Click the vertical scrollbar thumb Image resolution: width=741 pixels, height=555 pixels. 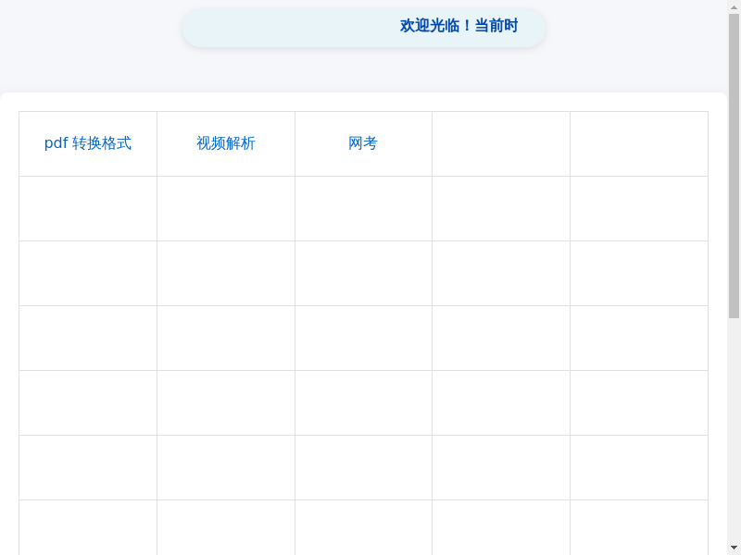click(734, 166)
